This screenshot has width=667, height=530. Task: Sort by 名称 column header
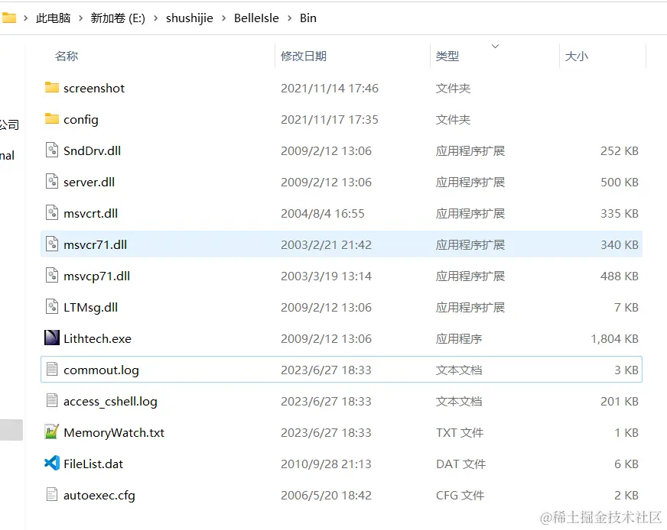click(x=67, y=56)
